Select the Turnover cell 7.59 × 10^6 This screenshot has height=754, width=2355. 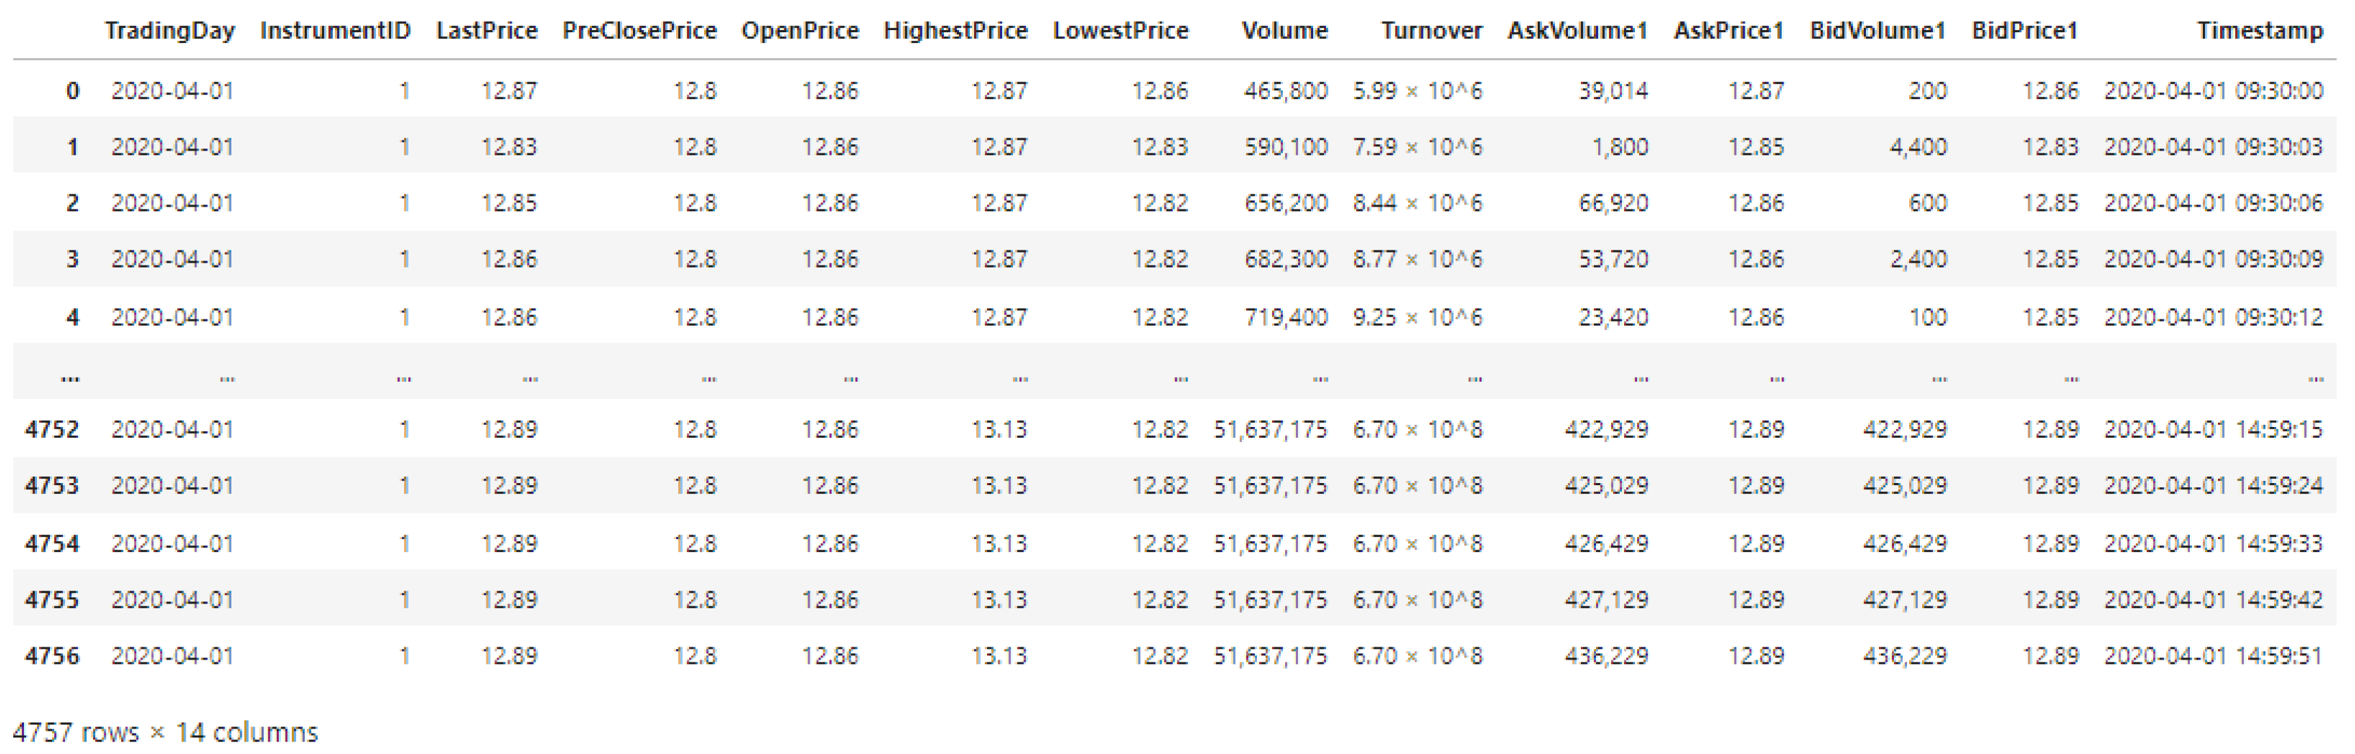point(1417,147)
